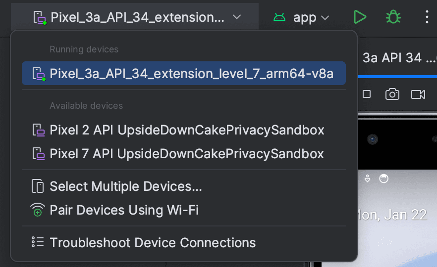Click the Debug app bug icon
The image size is (437, 267).
coord(393,17)
